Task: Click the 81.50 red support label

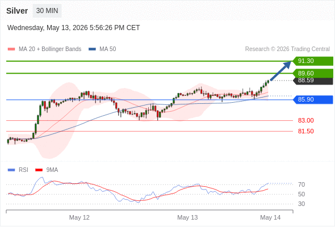Action: click(x=305, y=131)
